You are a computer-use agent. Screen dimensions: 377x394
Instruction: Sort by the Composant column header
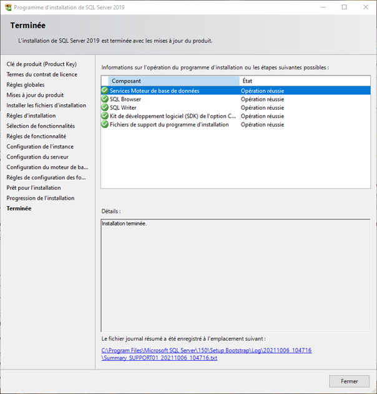coord(174,81)
